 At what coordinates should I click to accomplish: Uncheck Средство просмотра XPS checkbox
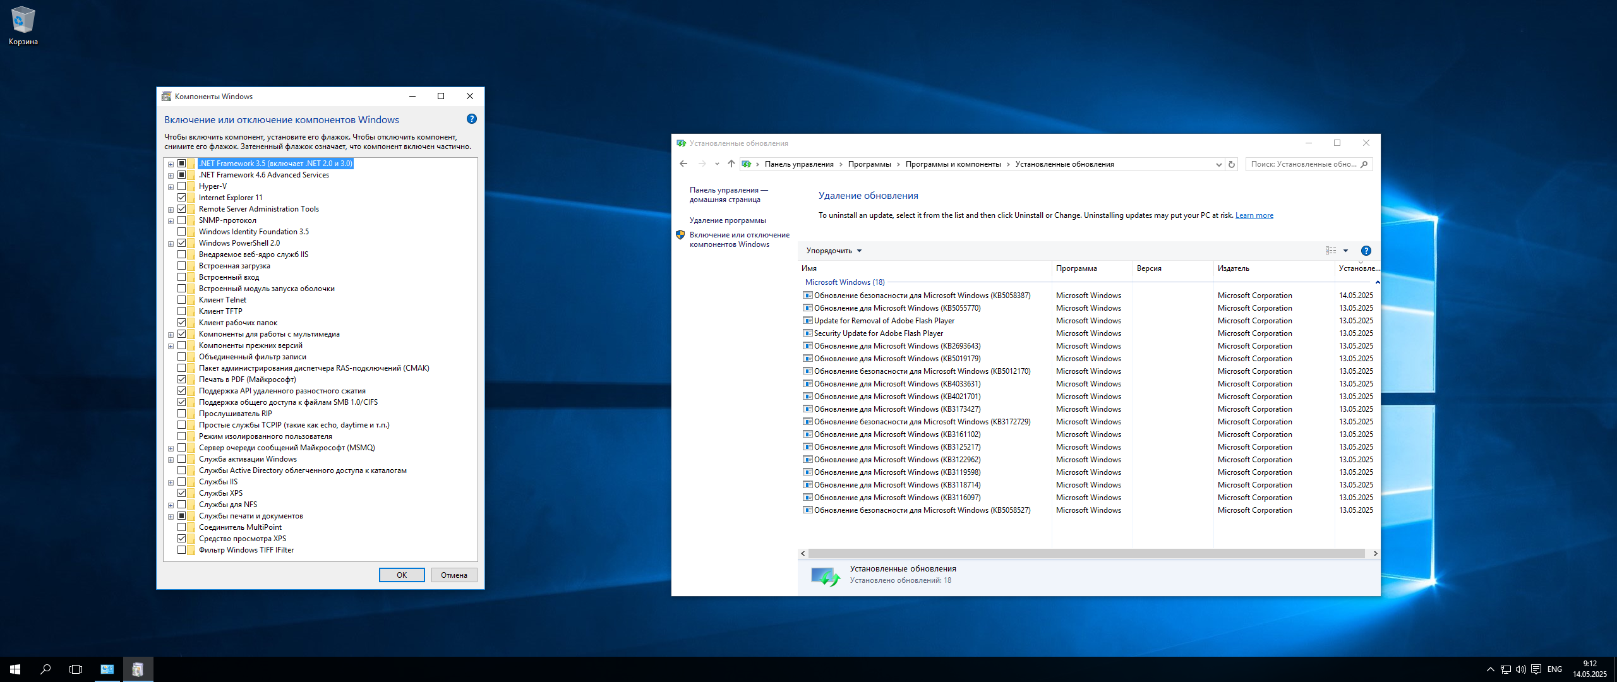[x=182, y=539]
